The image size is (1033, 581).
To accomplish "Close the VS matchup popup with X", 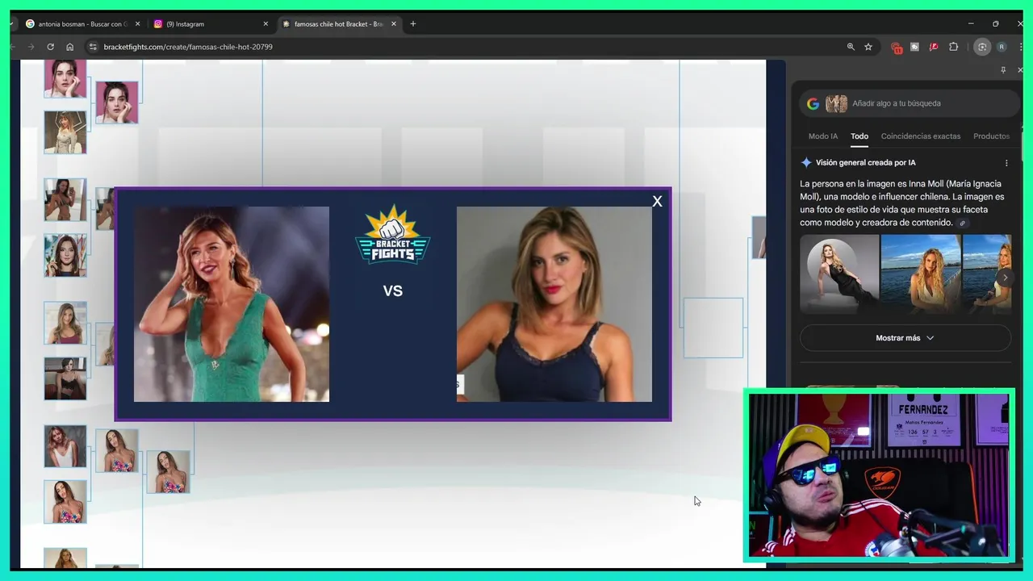I will pyautogui.click(x=657, y=202).
